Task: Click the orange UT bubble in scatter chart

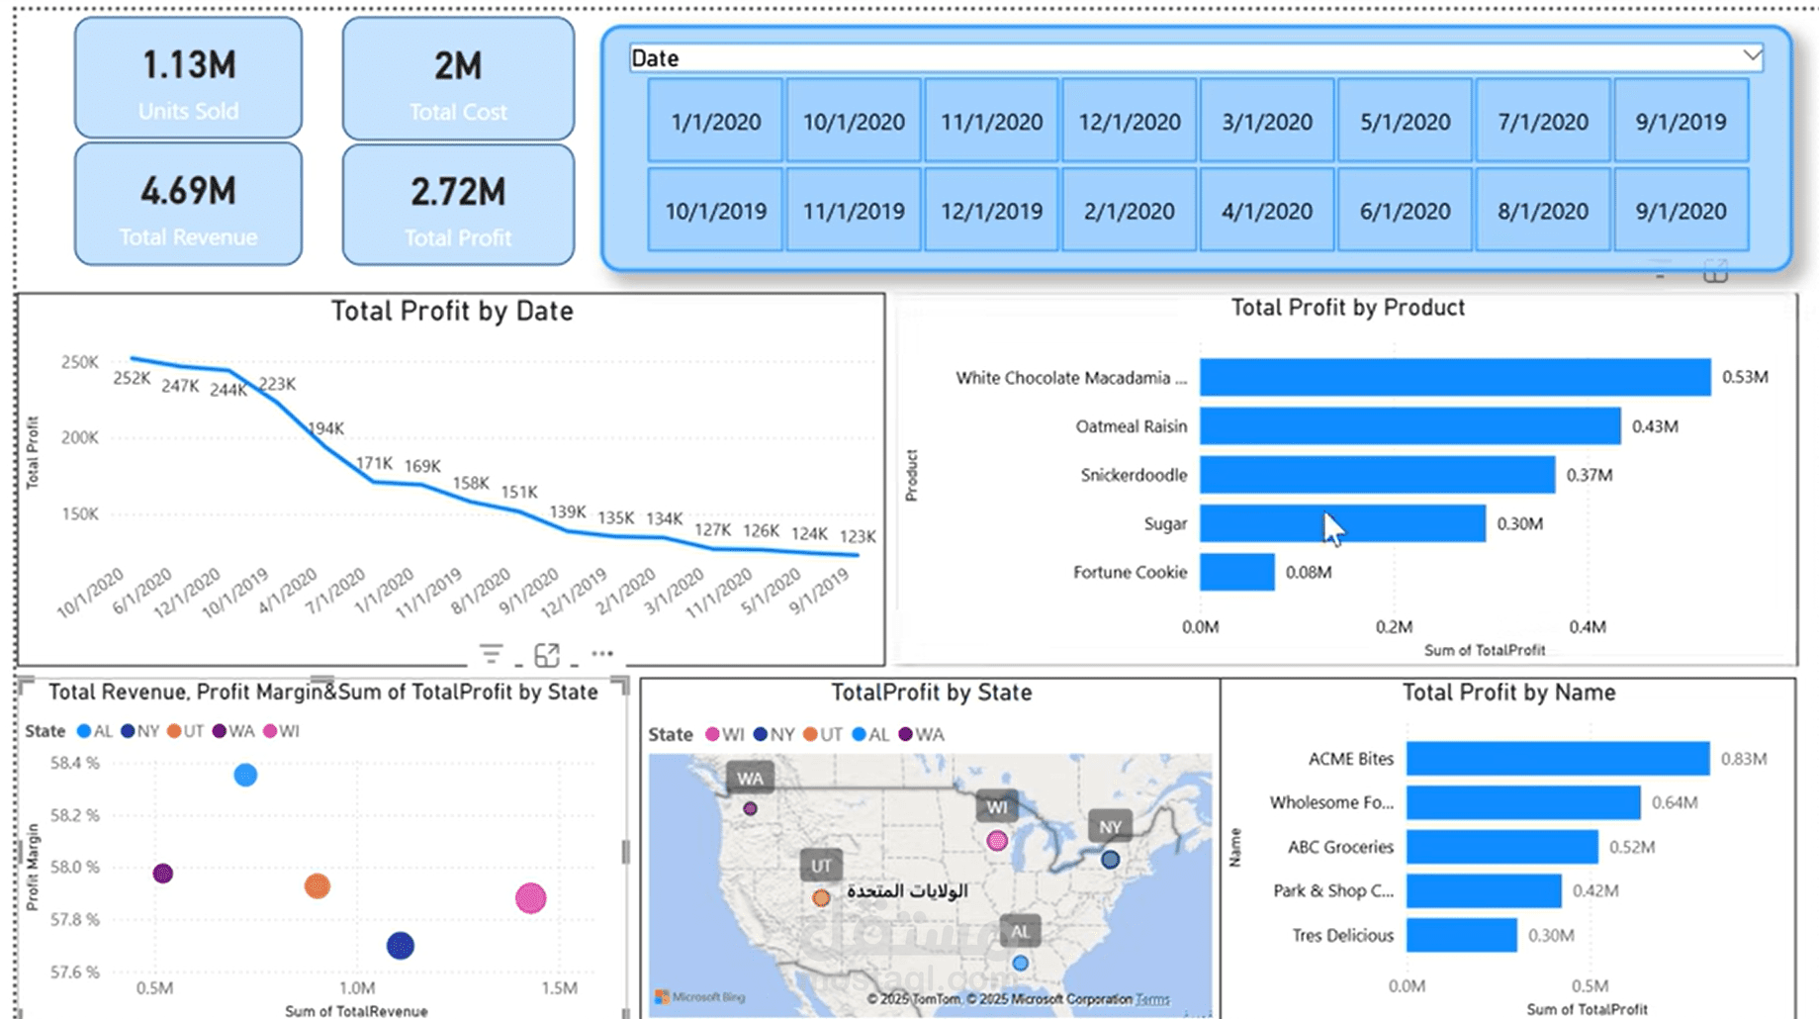Action: coord(317,885)
